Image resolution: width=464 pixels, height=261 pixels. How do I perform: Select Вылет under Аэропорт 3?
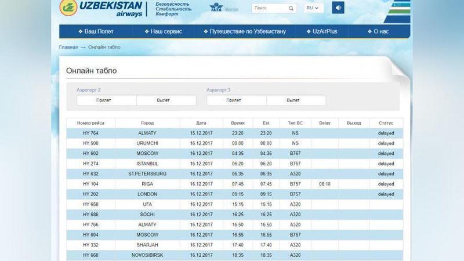(x=296, y=100)
